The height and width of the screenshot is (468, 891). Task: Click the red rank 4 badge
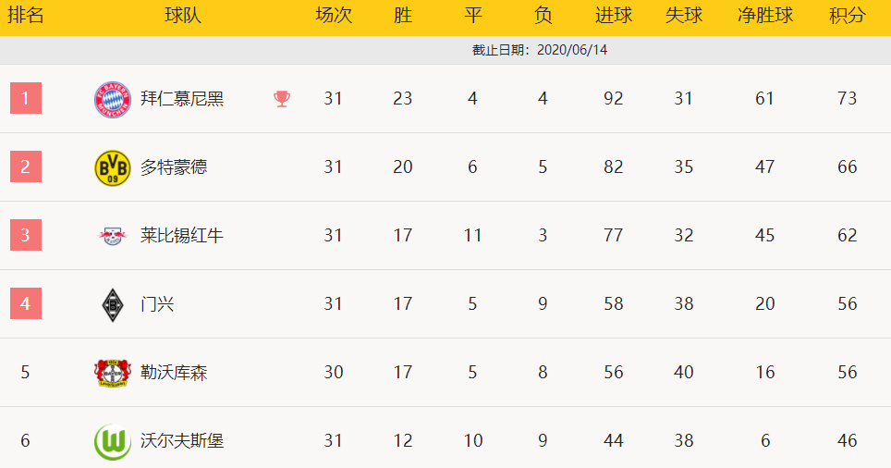(x=26, y=303)
